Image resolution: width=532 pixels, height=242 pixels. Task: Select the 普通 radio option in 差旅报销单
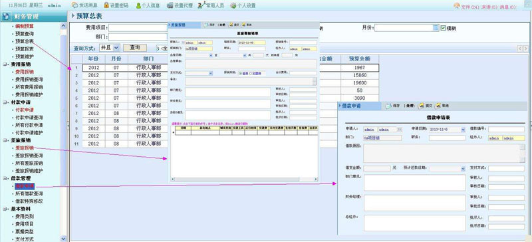tap(240, 73)
